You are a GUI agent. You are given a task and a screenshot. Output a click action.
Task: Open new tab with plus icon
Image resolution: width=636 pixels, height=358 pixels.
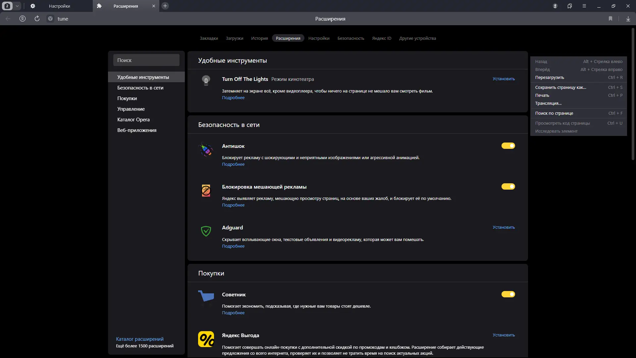[x=165, y=6]
